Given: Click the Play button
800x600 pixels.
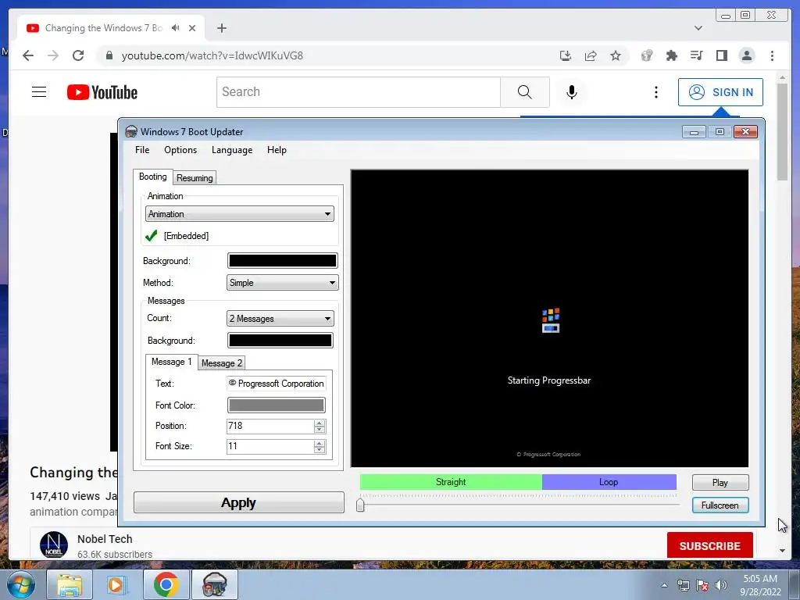Looking at the screenshot, I should click(720, 482).
